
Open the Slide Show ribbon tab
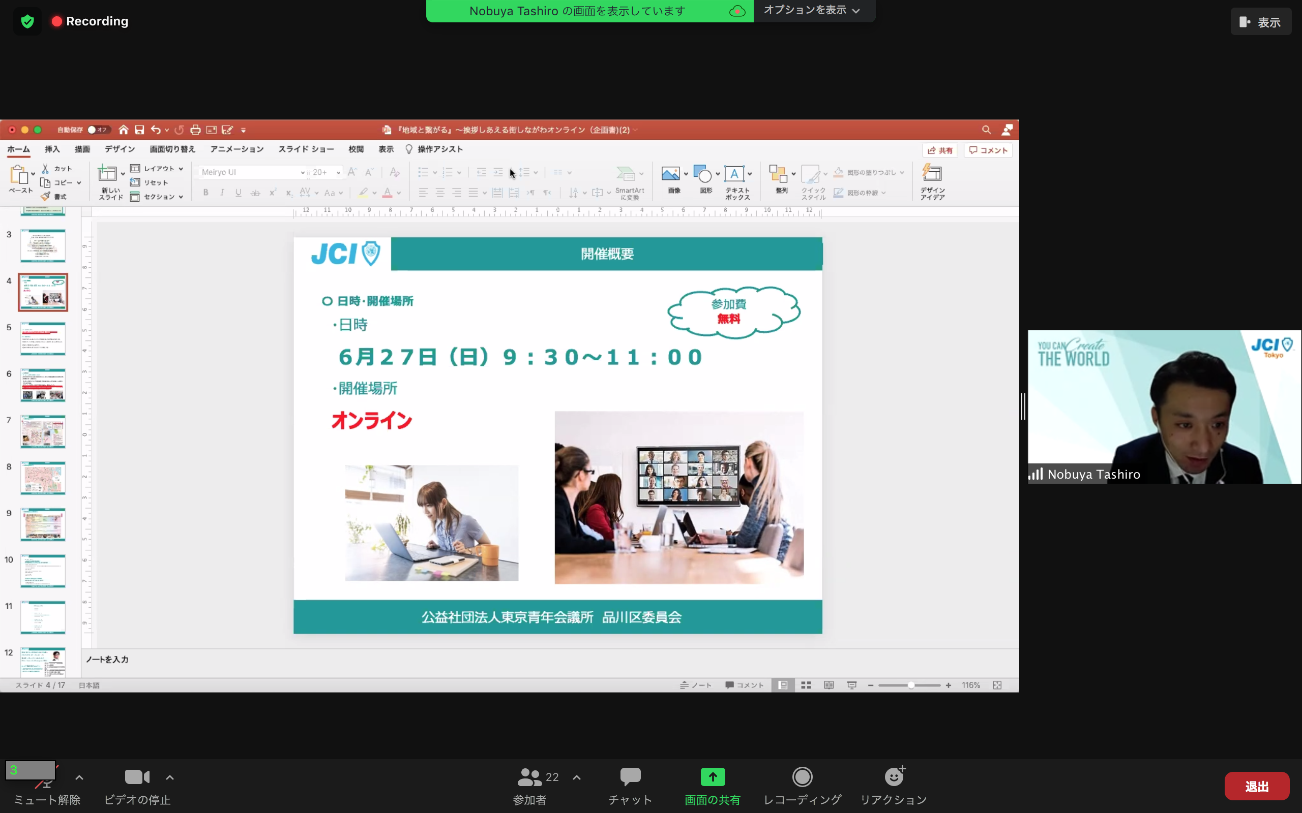[306, 149]
